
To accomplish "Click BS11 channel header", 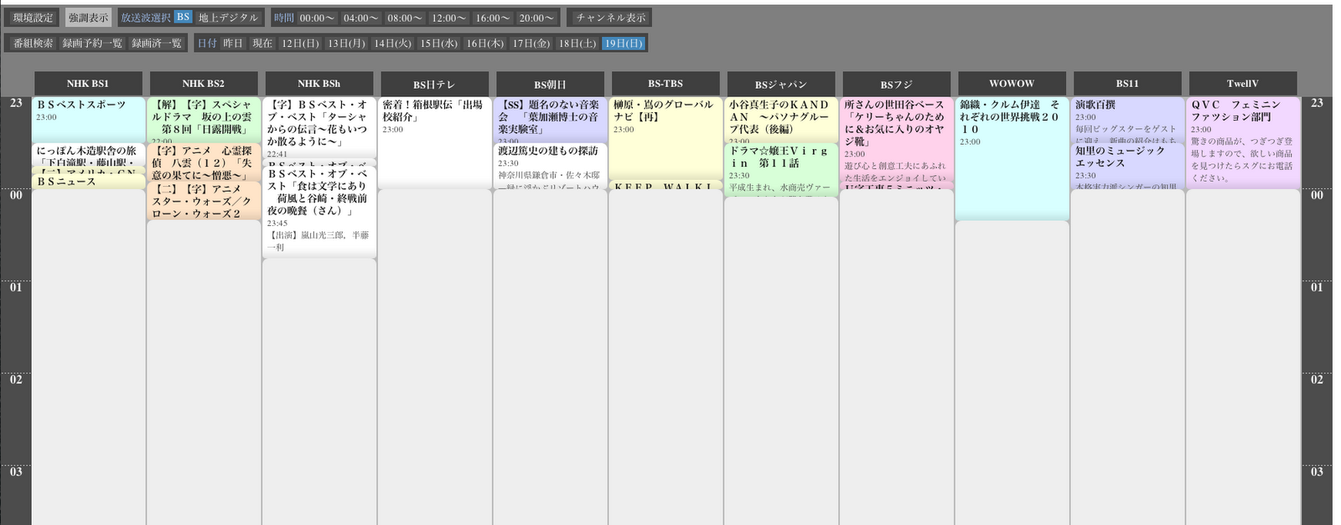I will [x=1127, y=84].
